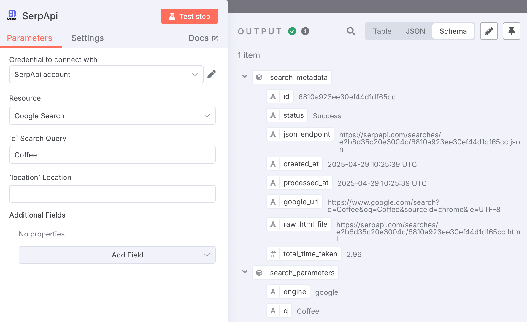
Task: Open the Resource dropdown showing Google Search
Action: coord(112,116)
